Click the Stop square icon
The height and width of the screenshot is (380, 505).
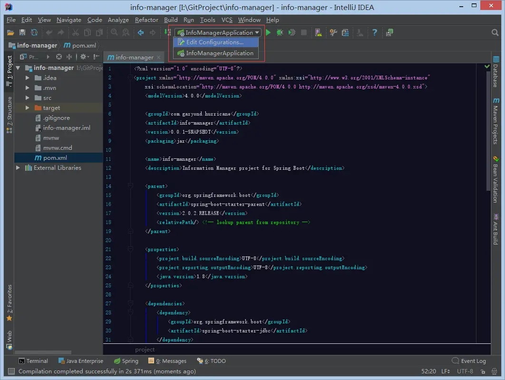[304, 32]
